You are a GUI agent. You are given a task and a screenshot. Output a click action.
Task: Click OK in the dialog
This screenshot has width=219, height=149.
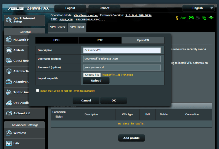click(114, 100)
